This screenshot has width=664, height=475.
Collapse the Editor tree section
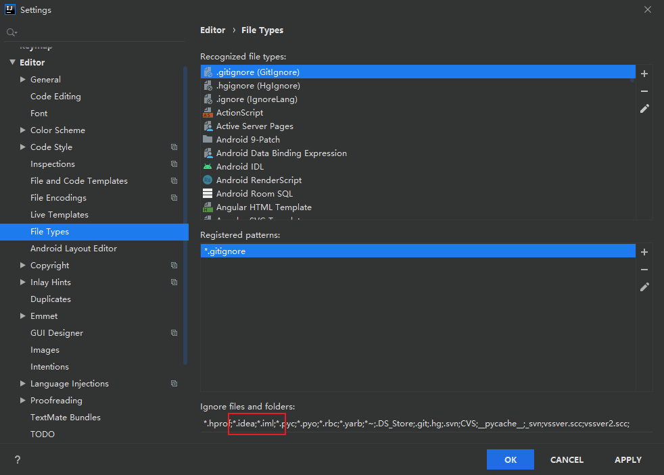point(12,63)
